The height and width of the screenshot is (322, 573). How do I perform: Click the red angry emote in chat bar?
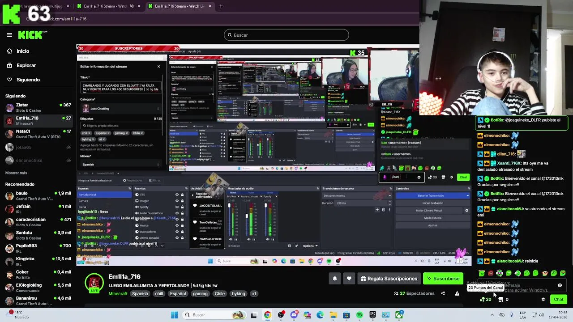point(491,273)
